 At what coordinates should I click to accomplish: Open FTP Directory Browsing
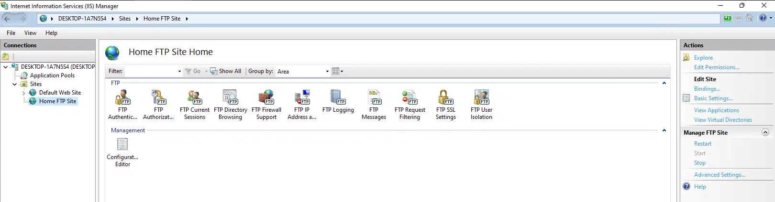coord(230,105)
